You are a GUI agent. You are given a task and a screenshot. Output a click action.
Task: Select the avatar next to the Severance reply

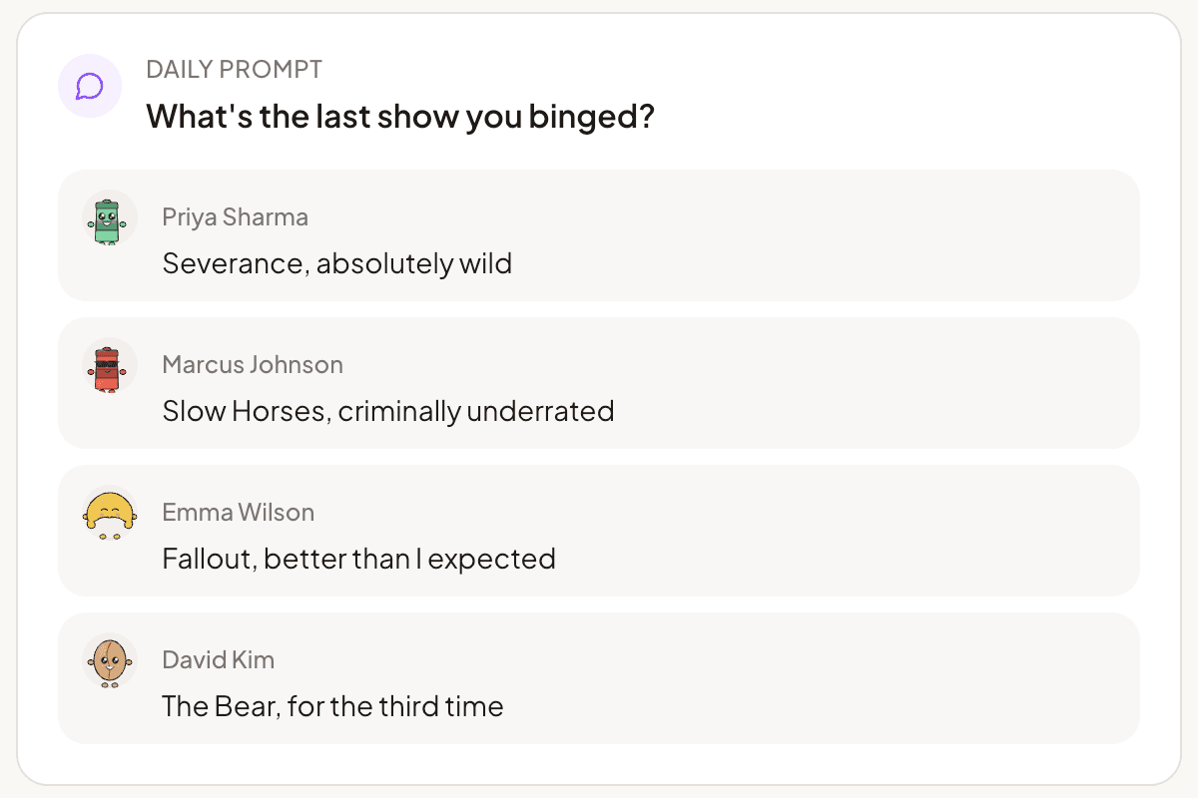pos(109,218)
